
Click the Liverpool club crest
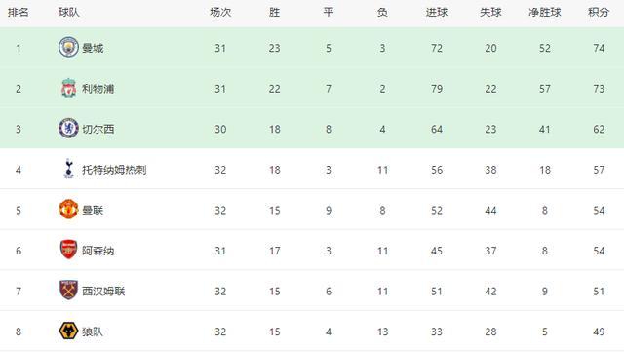[68, 89]
